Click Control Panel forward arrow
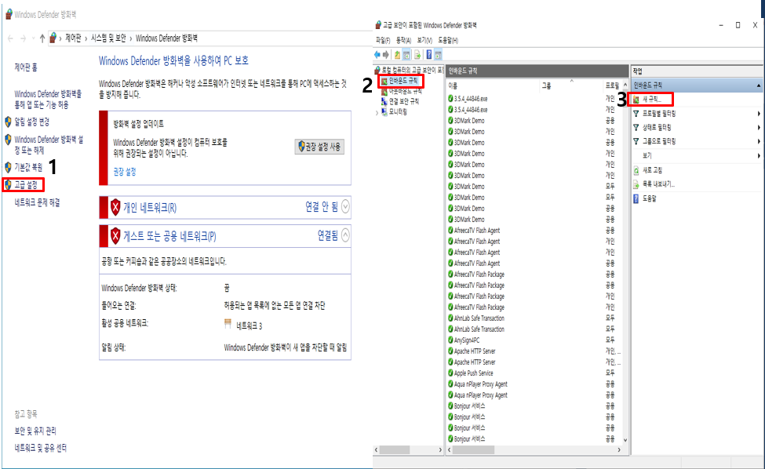Image resolution: width=765 pixels, height=469 pixels. 23,38
